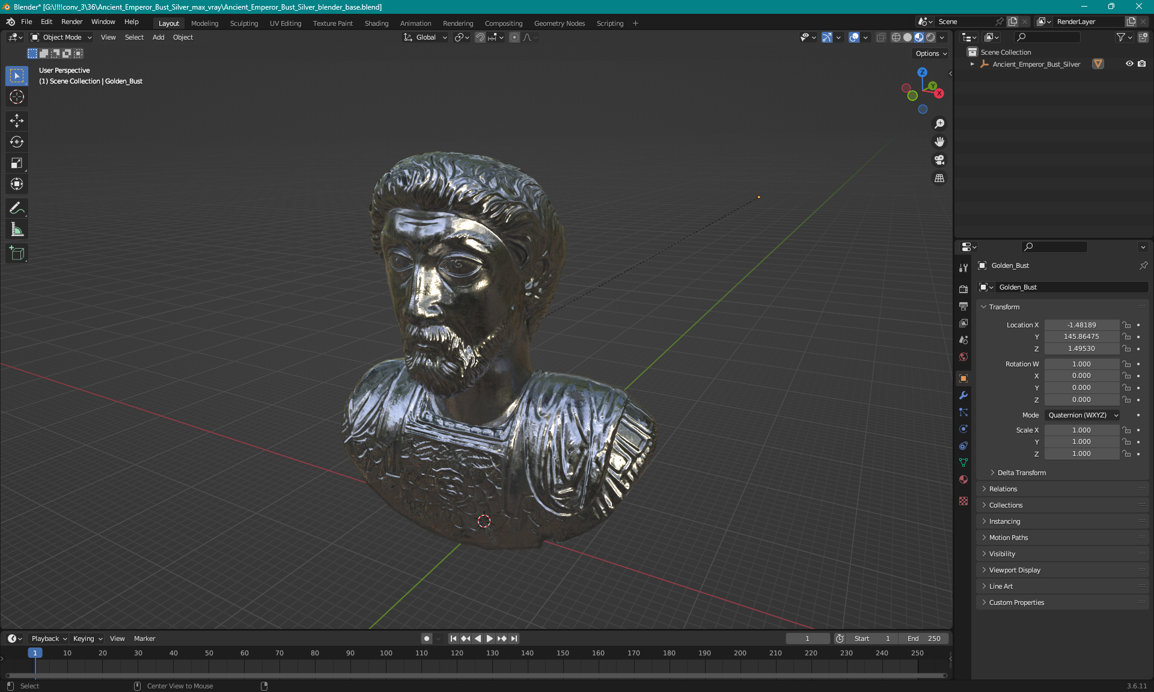Drag the timeline frame 1 marker

35,652
